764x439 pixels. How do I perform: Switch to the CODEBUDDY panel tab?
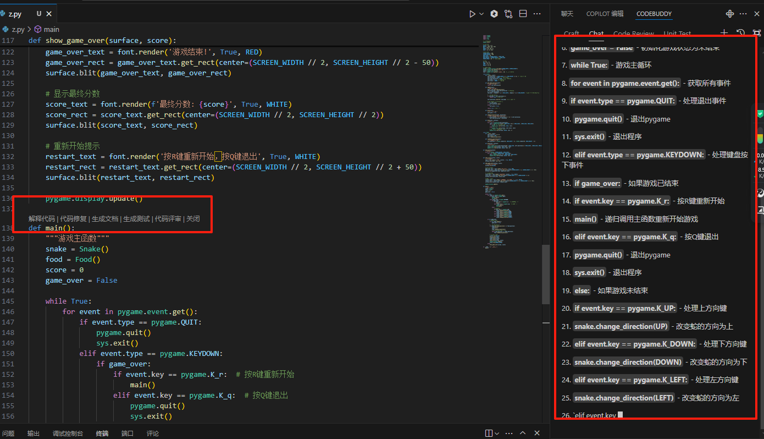654,13
